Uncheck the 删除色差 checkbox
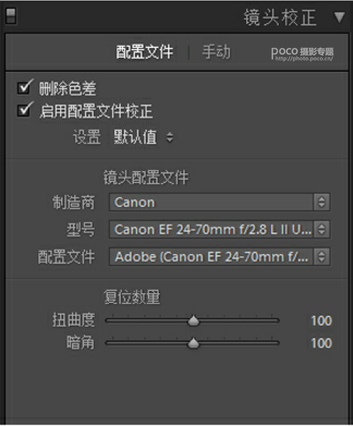The image size is (353, 426). coord(24,88)
